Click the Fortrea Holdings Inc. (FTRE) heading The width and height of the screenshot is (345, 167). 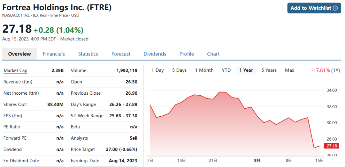(x=57, y=7)
